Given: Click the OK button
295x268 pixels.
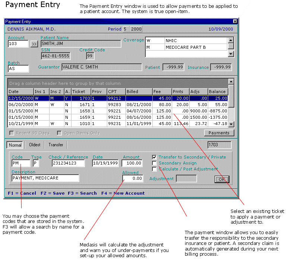Looking at the screenshot, I should pos(222,179).
